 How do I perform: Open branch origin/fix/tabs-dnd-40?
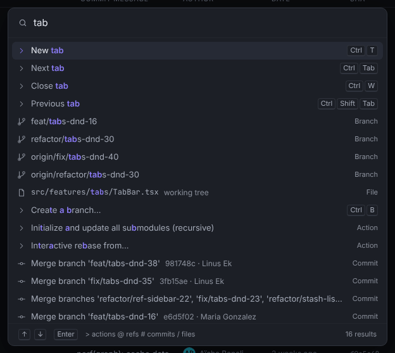(x=197, y=157)
